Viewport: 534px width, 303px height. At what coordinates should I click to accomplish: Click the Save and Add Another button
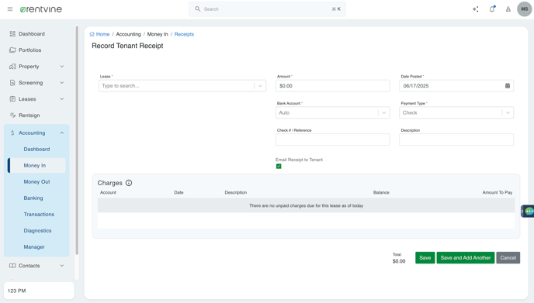coord(466,258)
